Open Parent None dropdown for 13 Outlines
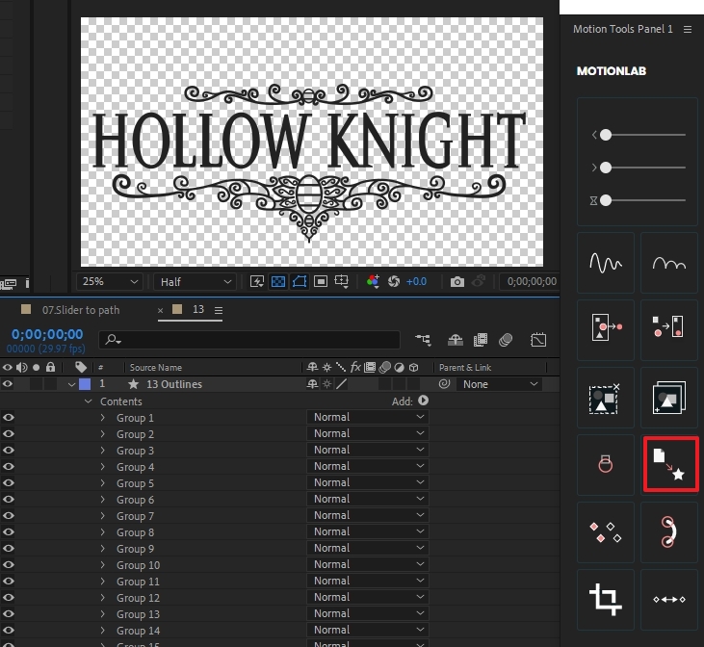Screen dimensions: 704x647 click(499, 384)
